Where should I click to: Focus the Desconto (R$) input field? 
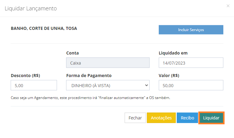(x=34, y=85)
